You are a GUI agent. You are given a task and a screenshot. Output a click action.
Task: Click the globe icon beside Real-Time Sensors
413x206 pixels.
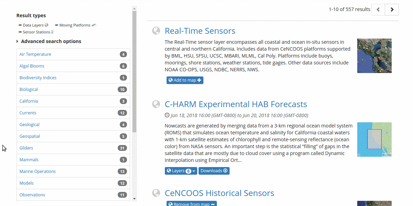tap(156, 31)
